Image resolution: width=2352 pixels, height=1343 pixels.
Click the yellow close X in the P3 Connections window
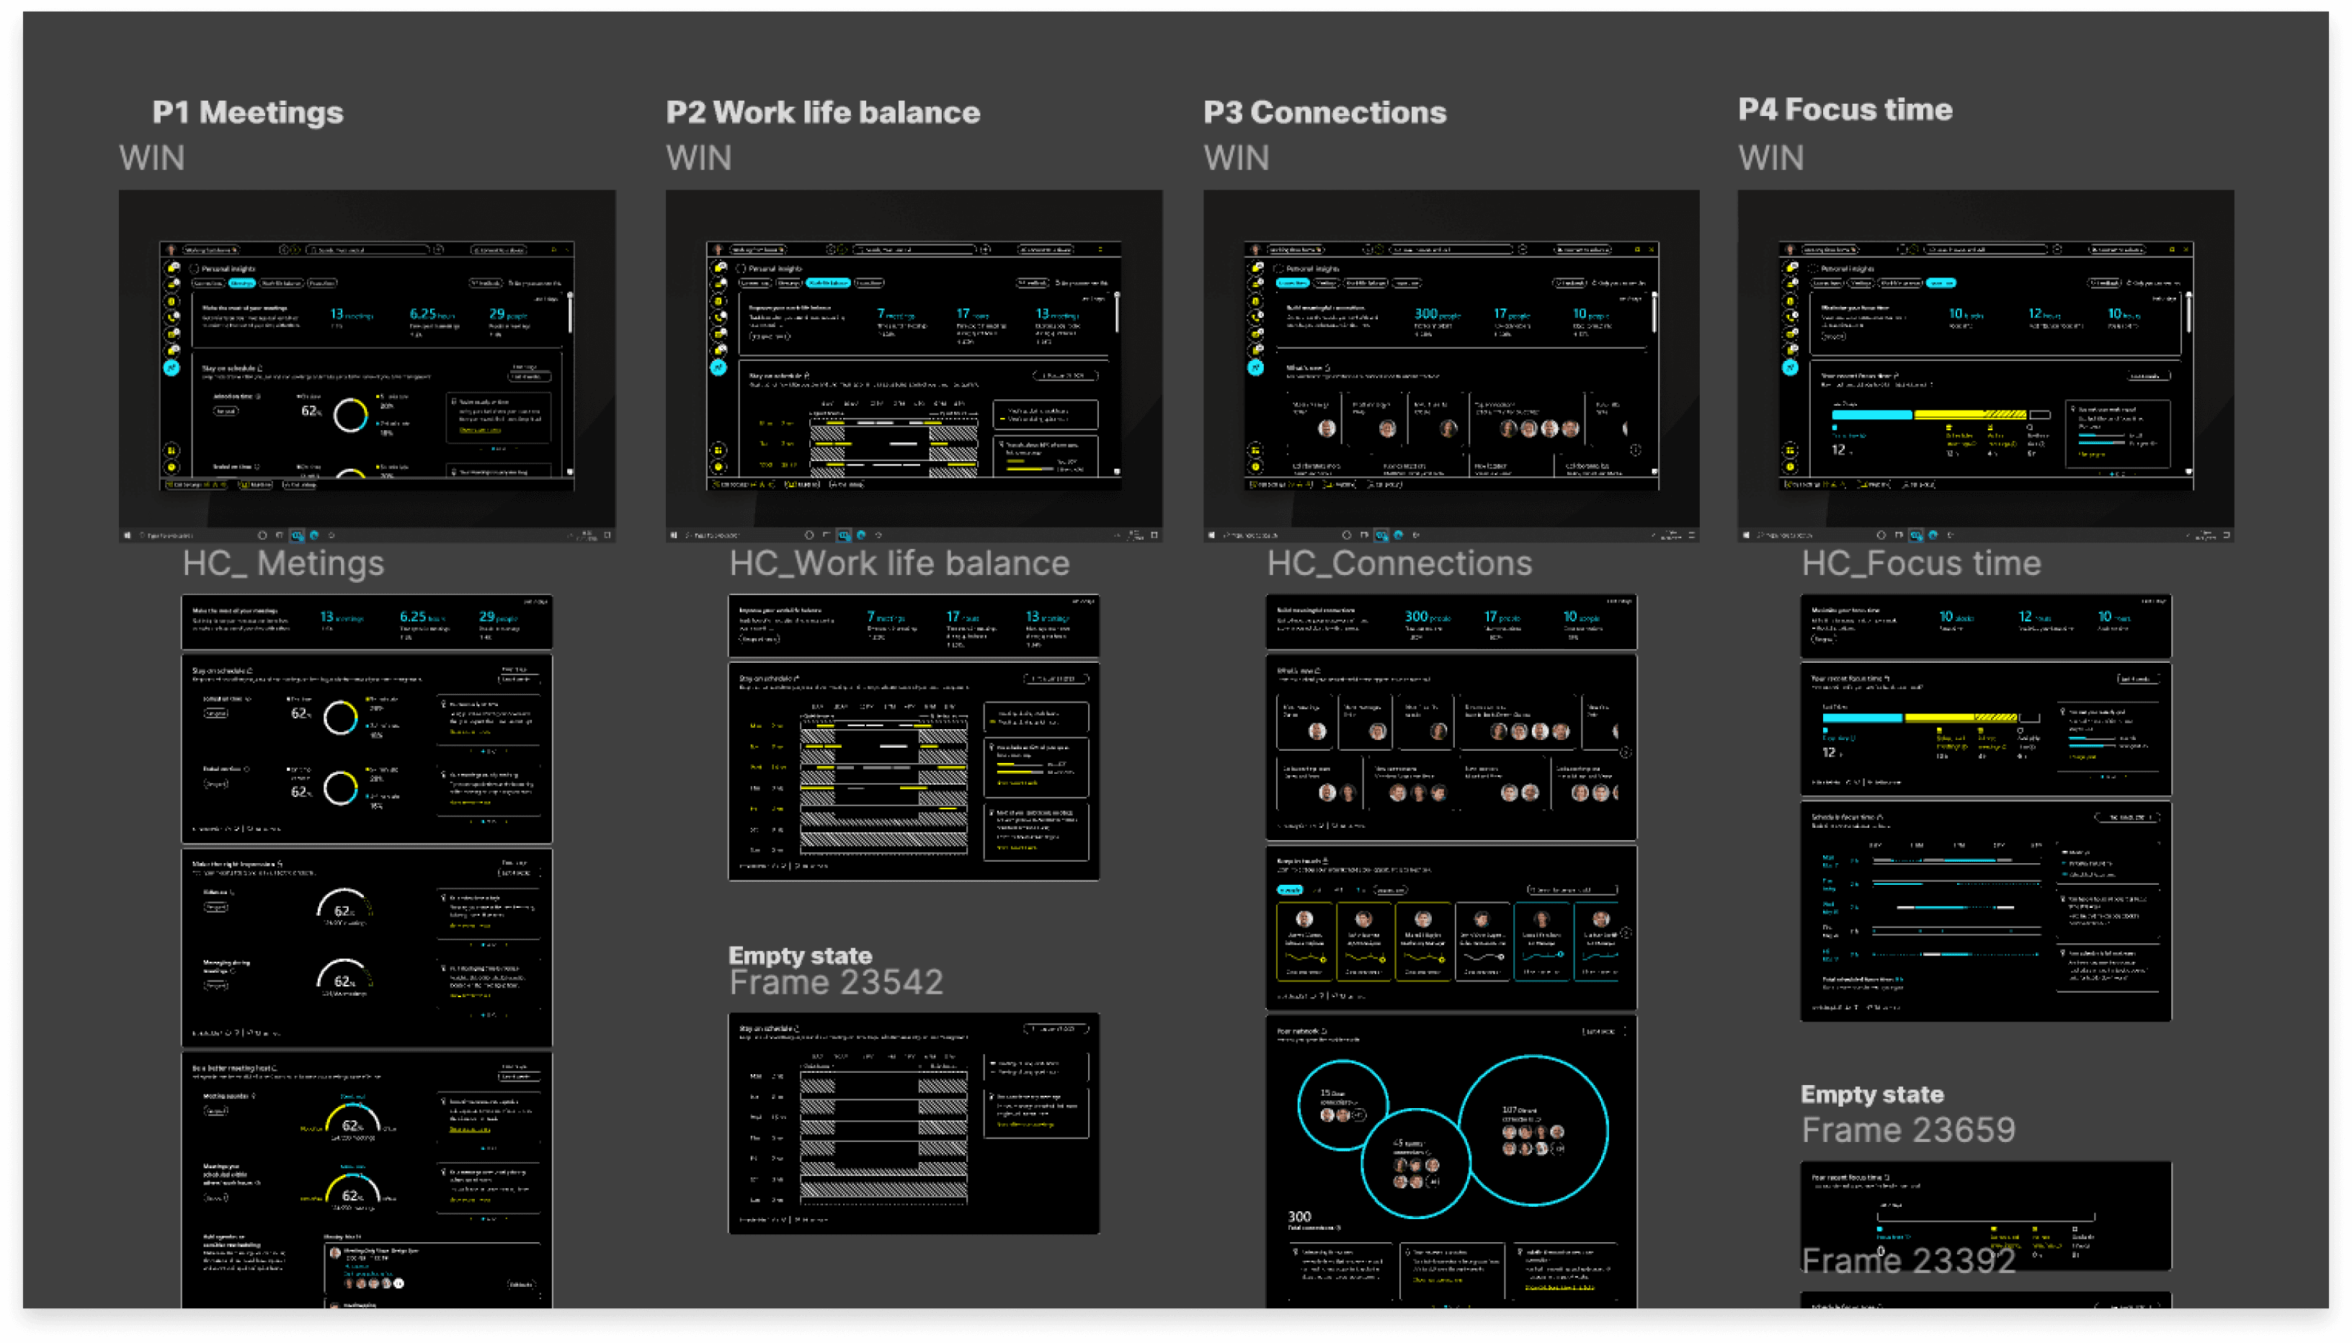tap(1652, 249)
